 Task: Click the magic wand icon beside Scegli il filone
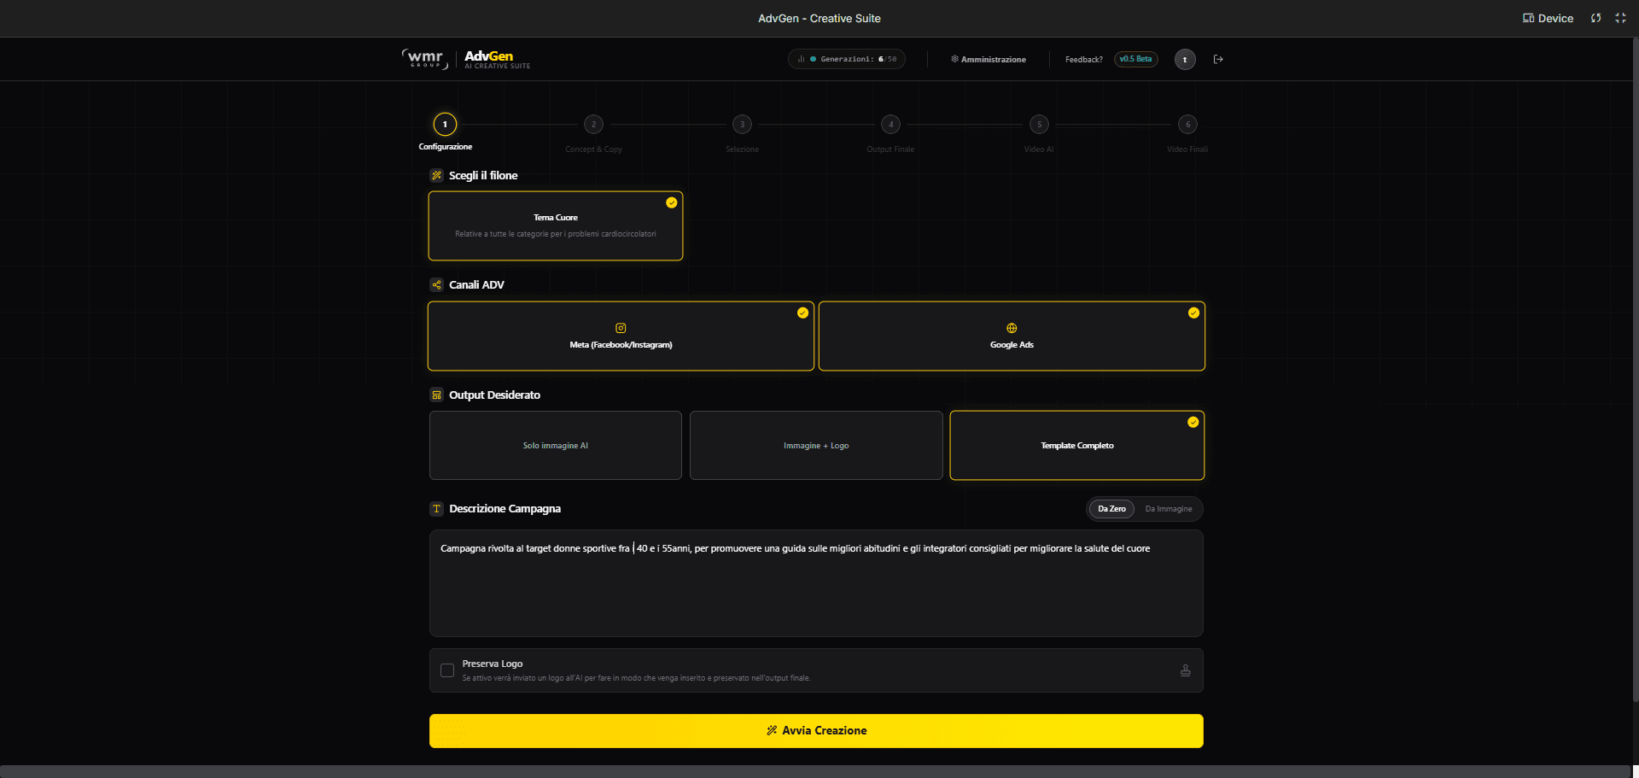(436, 175)
